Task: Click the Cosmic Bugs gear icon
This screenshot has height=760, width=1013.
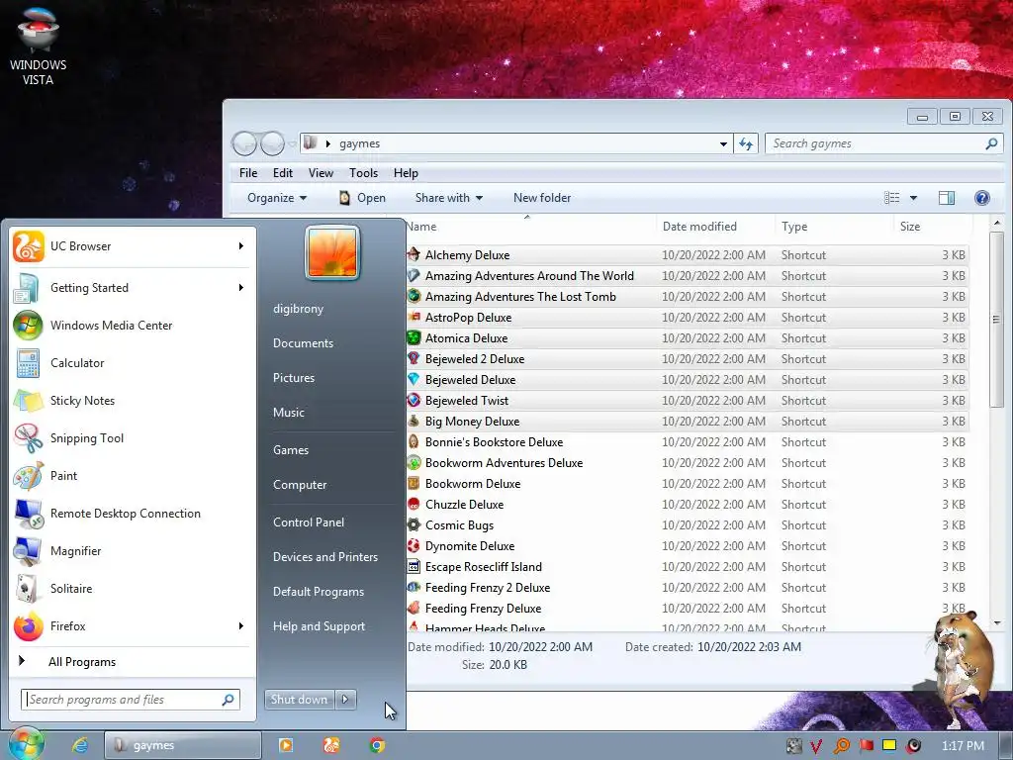Action: 414,524
